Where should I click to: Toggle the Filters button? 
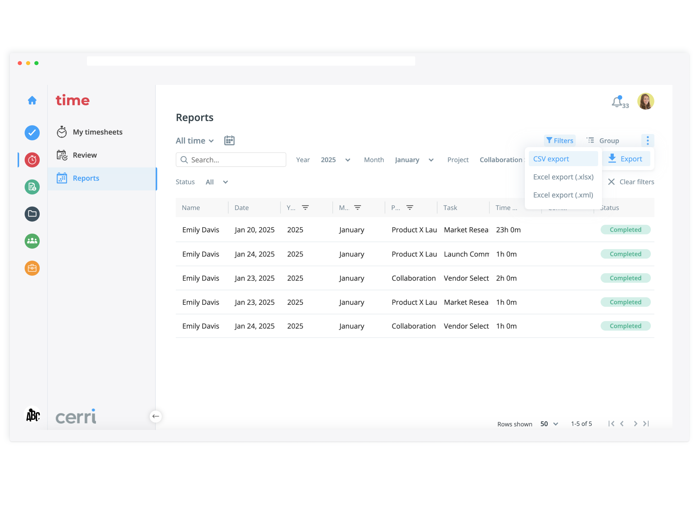(x=560, y=141)
